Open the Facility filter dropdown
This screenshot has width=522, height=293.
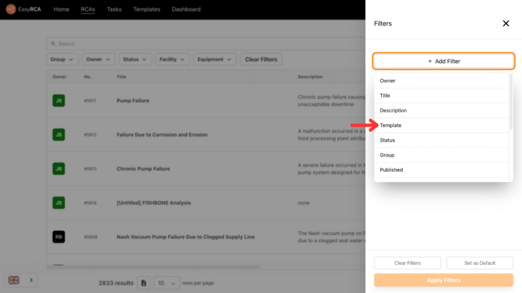[172, 59]
